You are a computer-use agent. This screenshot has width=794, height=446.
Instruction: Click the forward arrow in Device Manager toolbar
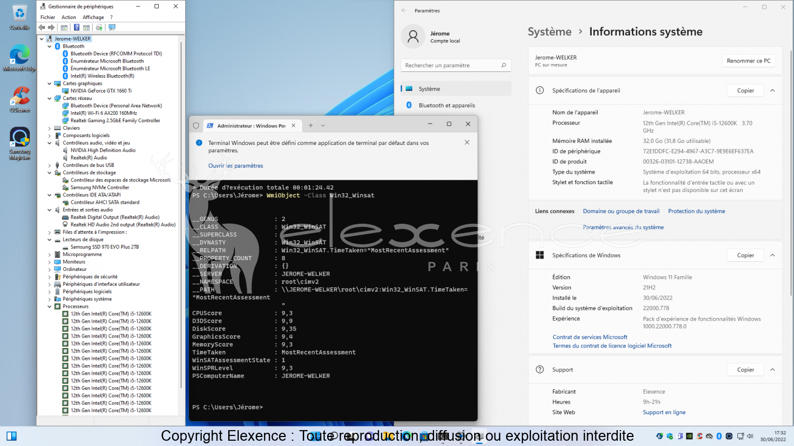pos(51,28)
